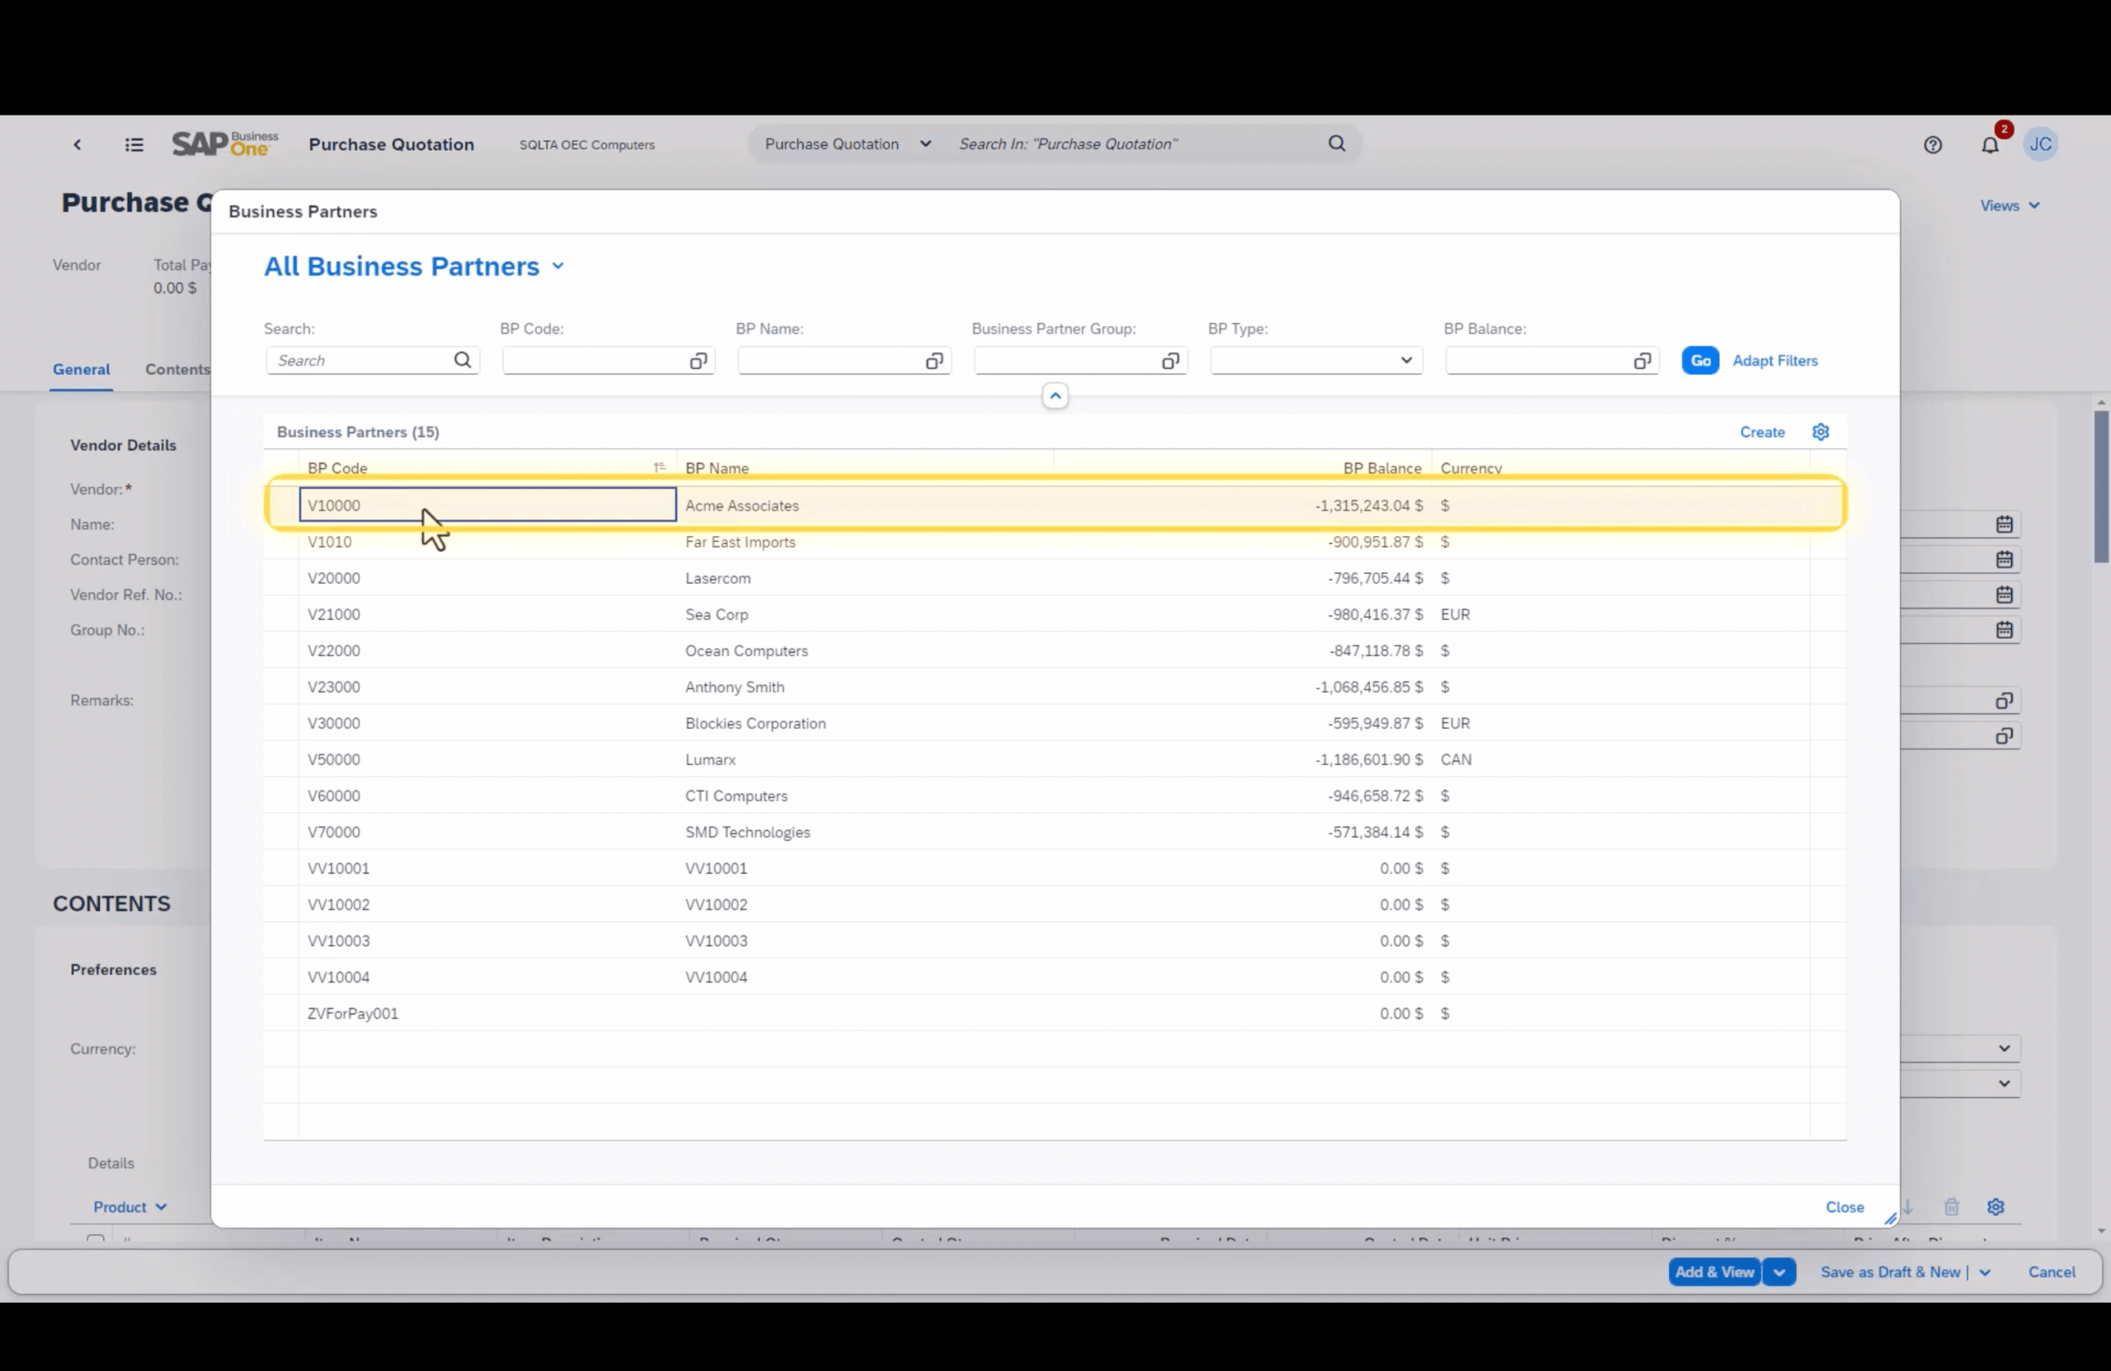
Task: Expand the Product dropdown
Action: tap(129, 1207)
